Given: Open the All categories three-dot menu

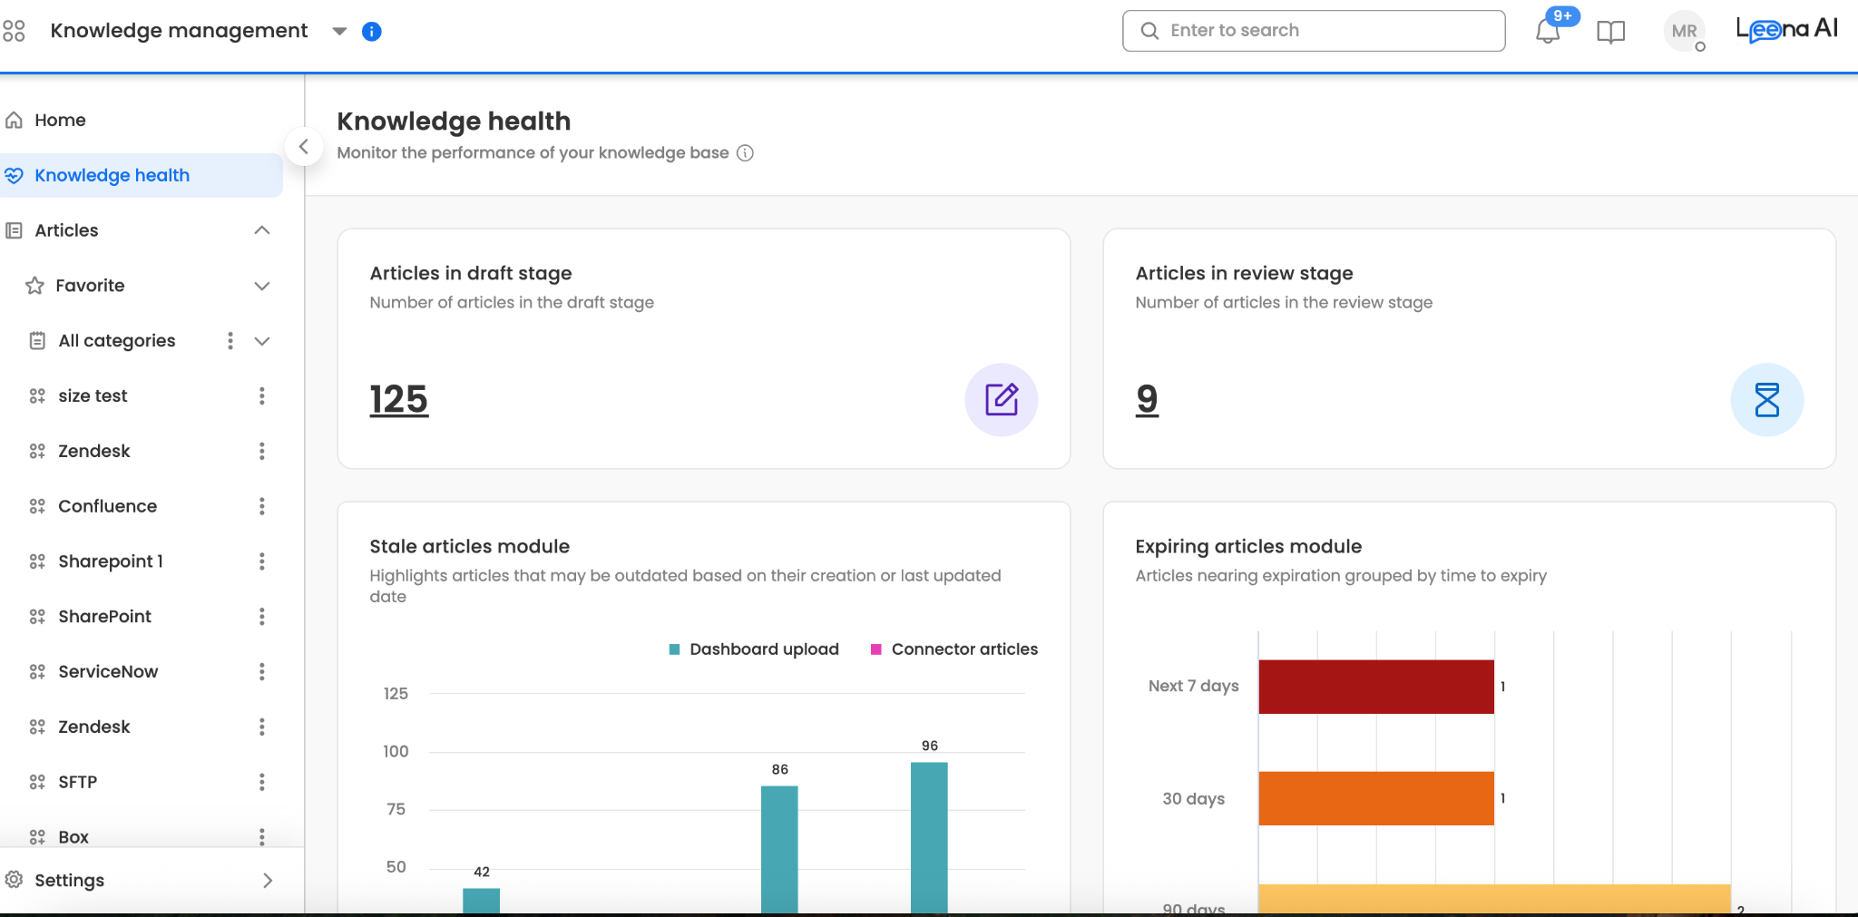Looking at the screenshot, I should coord(230,341).
